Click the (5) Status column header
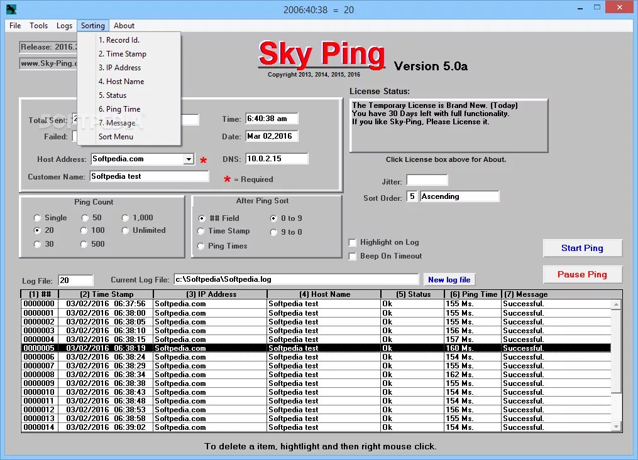This screenshot has height=460, width=638. 413,294
